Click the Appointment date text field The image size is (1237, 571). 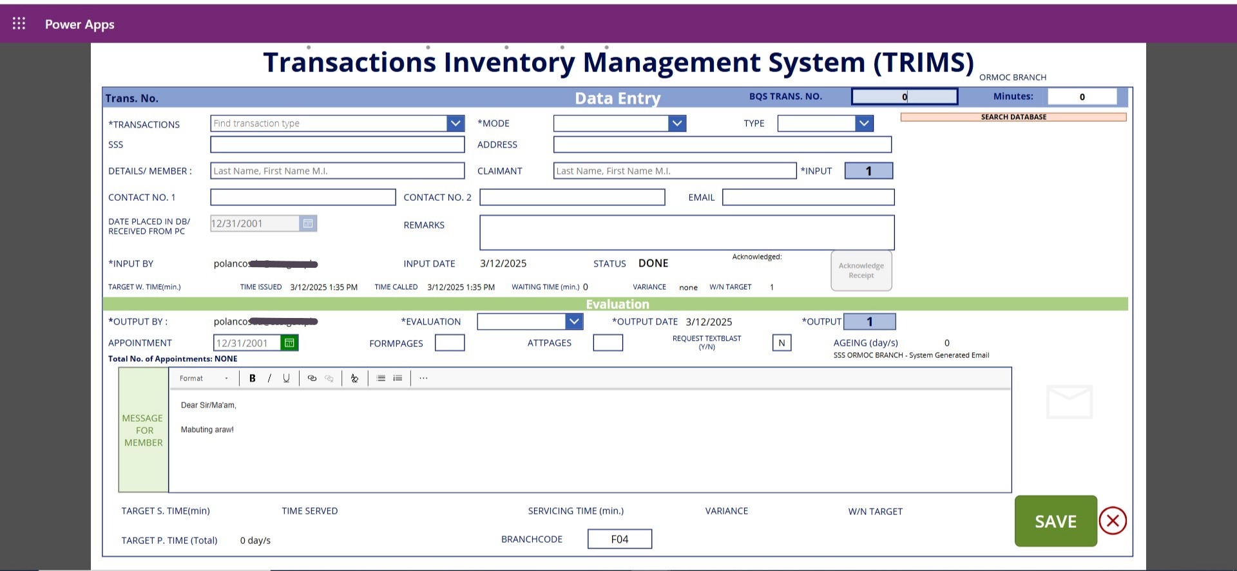coord(247,343)
